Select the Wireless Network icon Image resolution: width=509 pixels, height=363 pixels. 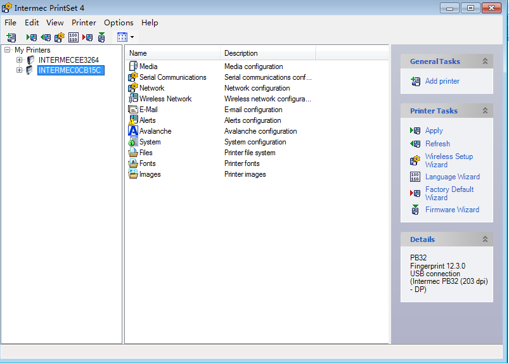coord(133,98)
